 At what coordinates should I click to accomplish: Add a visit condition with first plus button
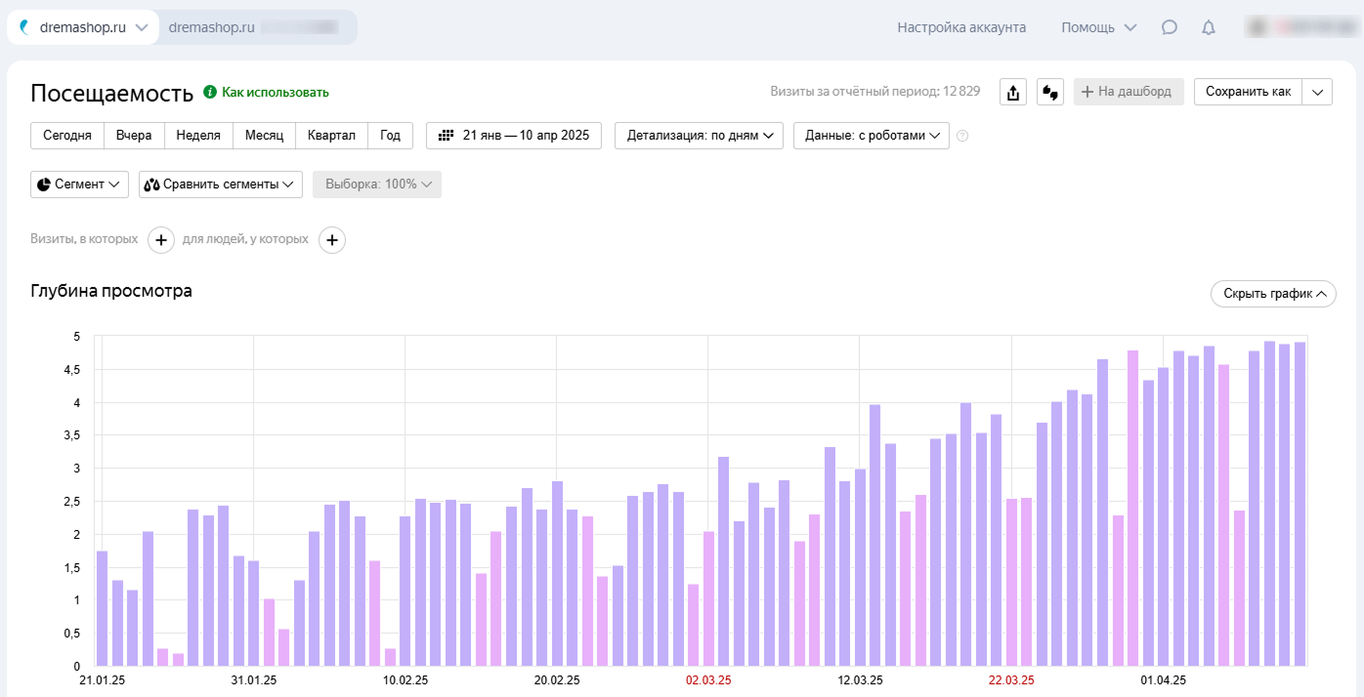point(161,239)
